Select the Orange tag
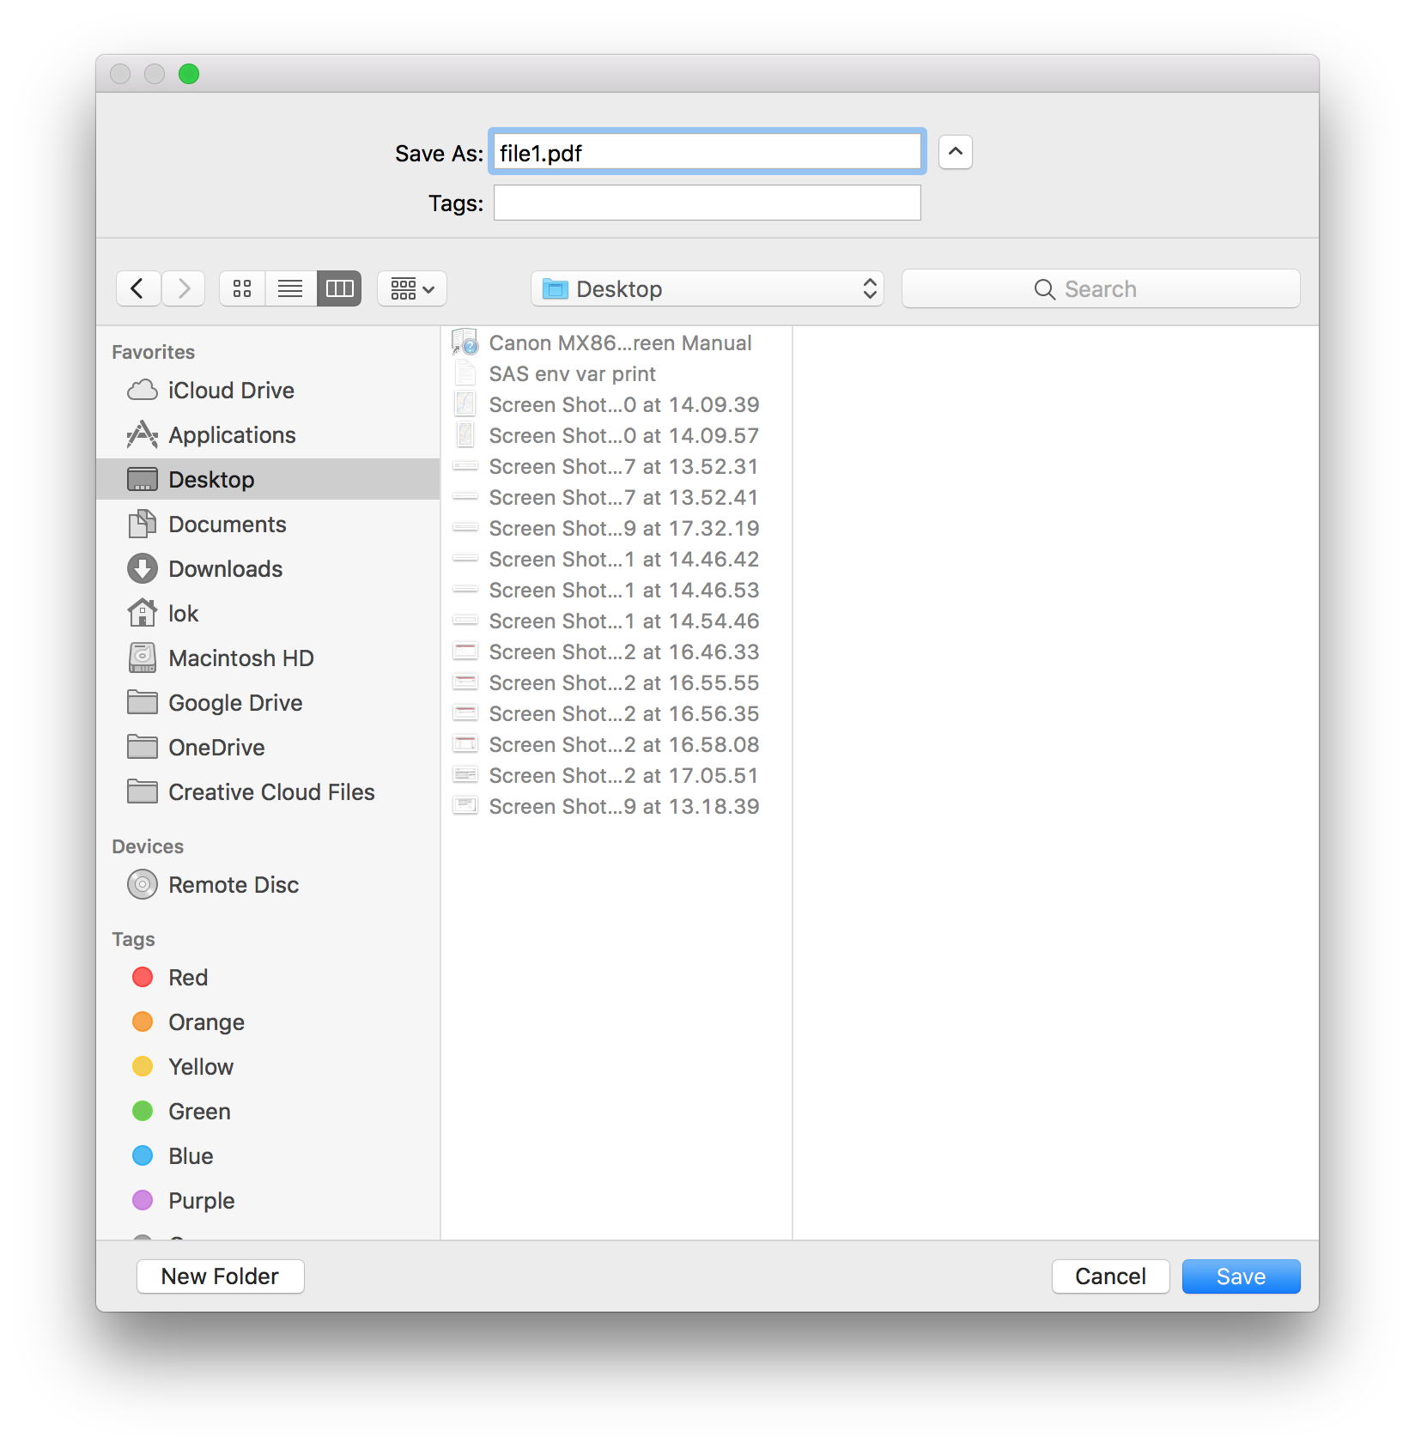The image size is (1415, 1449). (x=268, y=1022)
